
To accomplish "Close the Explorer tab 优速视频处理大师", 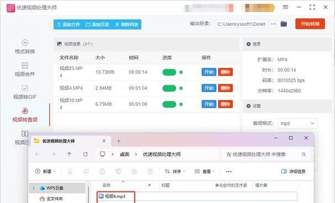I will point(104,141).
